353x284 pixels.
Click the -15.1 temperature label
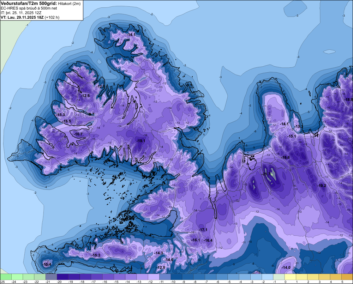point(292,136)
